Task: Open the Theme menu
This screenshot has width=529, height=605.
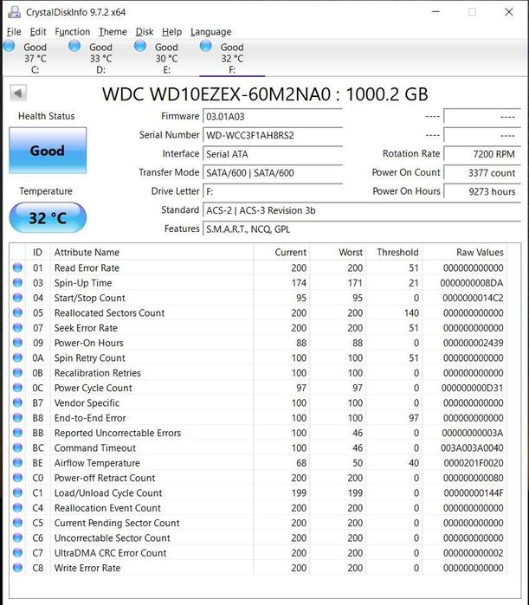Action: [x=113, y=32]
